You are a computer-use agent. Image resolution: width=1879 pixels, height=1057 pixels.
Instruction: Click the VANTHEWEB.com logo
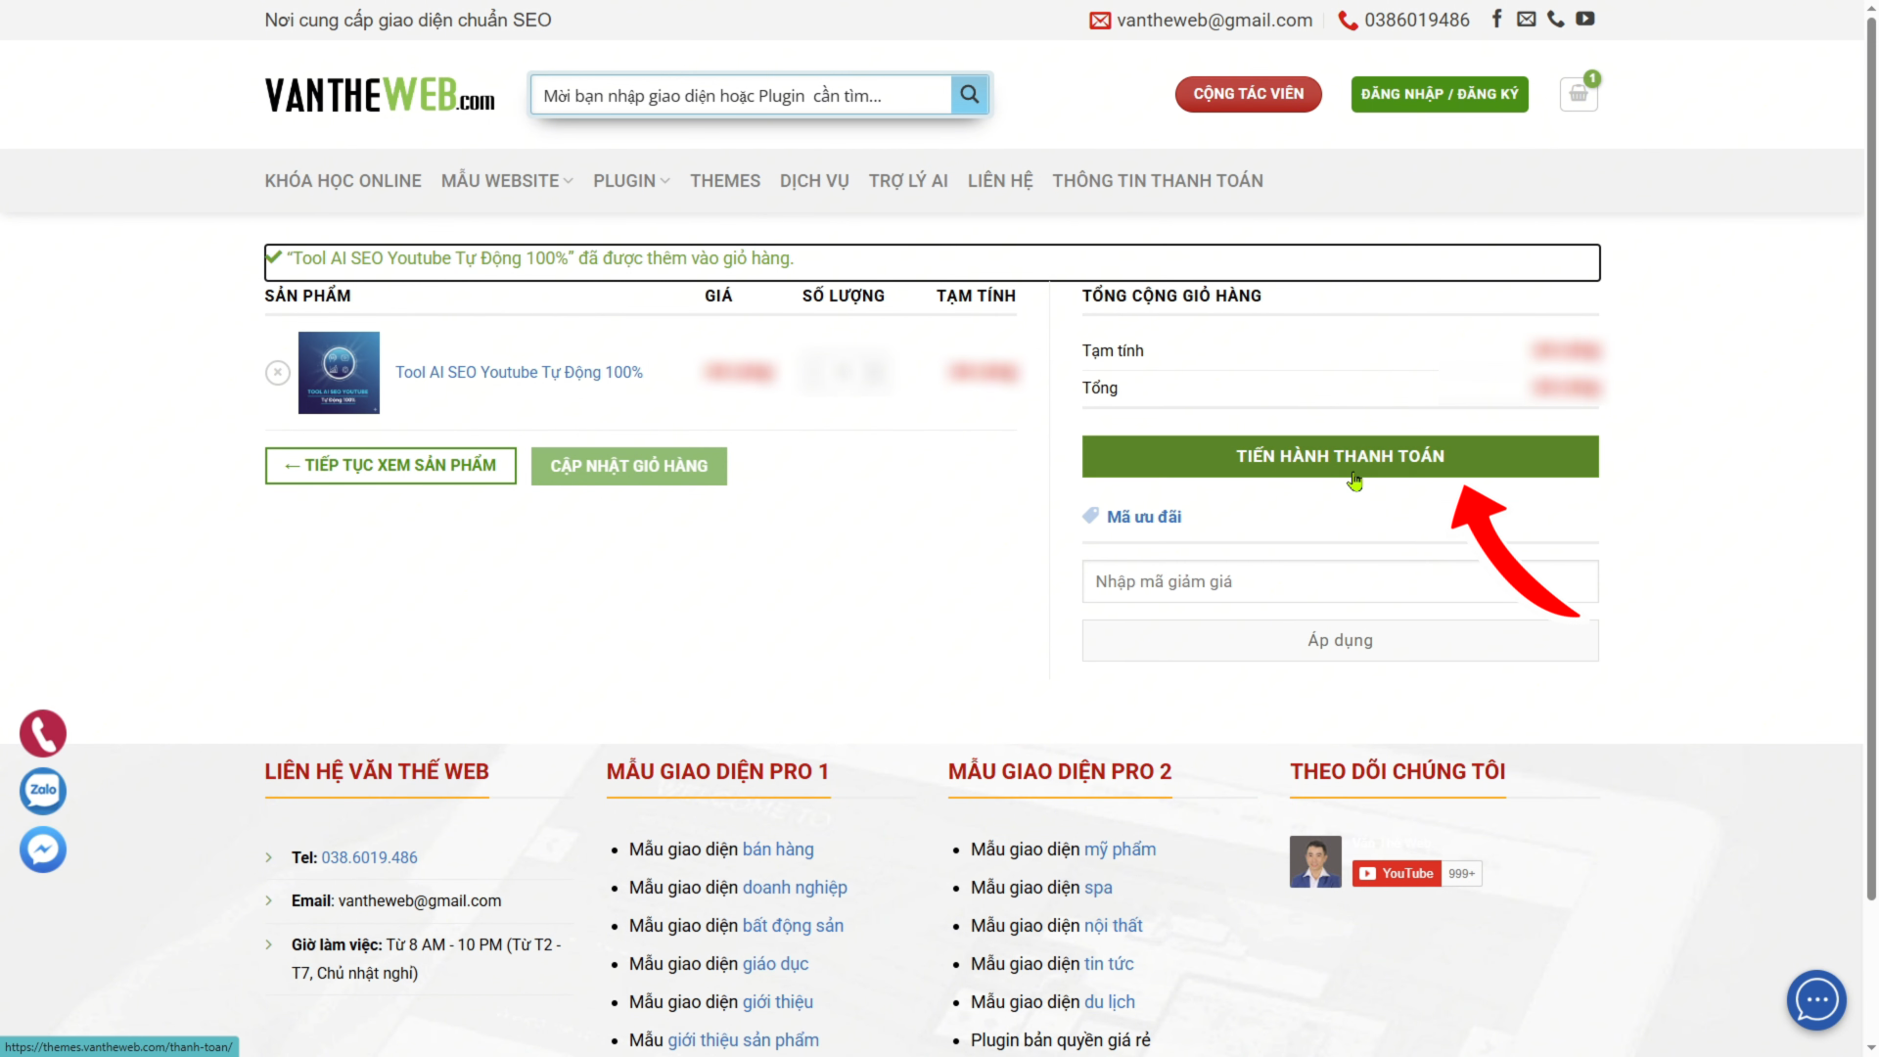click(380, 95)
